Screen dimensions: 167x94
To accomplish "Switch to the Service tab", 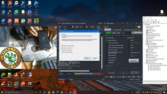I will coord(108,33).
